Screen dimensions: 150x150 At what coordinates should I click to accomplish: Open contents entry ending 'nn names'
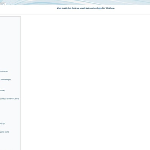[4, 71]
